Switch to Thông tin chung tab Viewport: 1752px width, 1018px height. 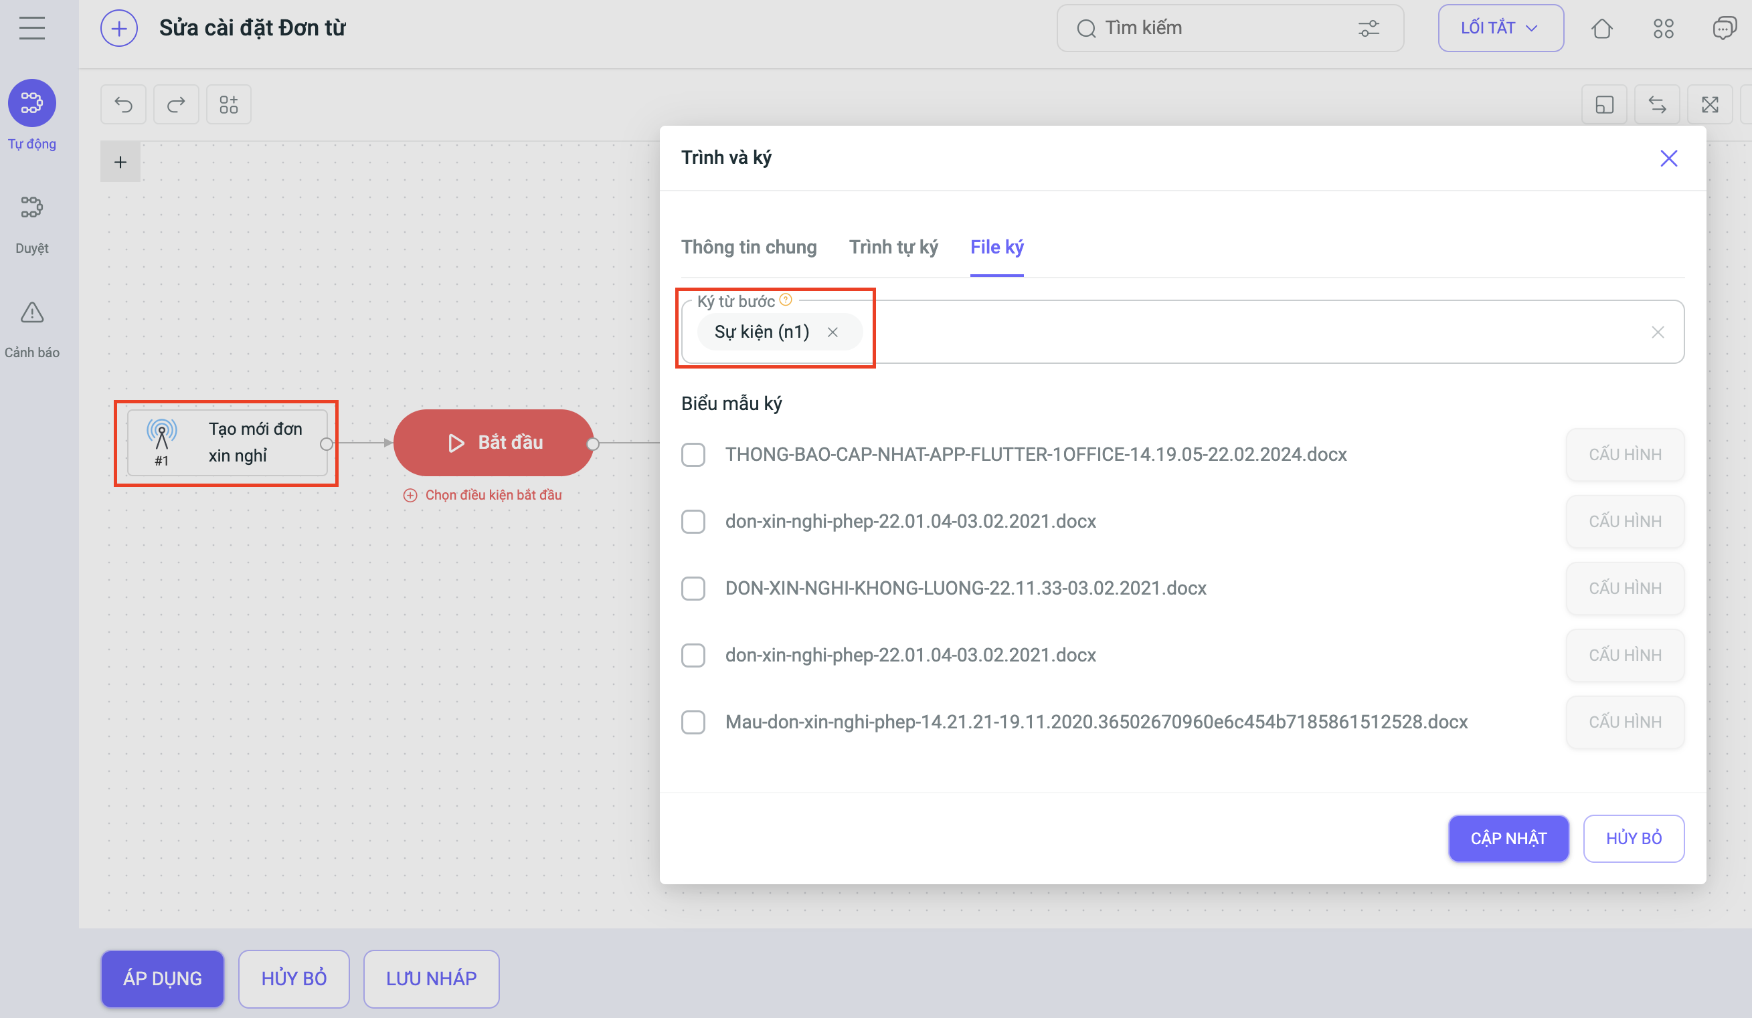(x=749, y=247)
